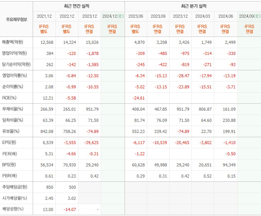The height and width of the screenshot is (216, 261).
Task: Click the -10,539 EPS value
Action: coord(160,143)
